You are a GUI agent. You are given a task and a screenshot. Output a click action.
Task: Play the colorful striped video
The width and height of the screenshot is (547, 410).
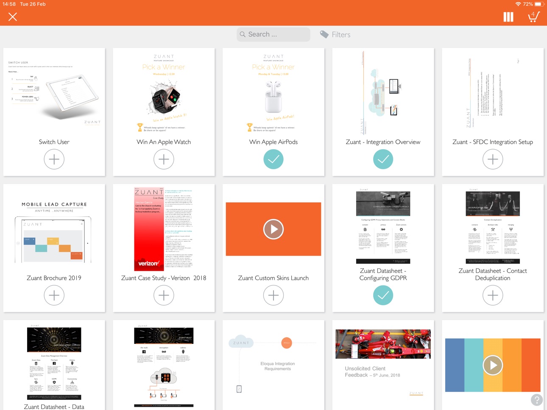click(493, 365)
